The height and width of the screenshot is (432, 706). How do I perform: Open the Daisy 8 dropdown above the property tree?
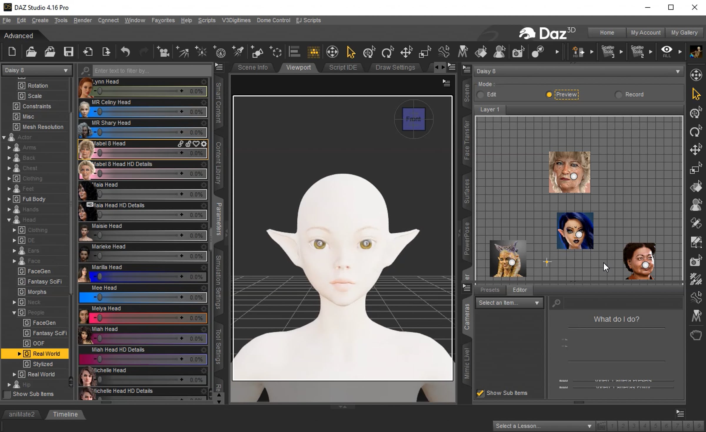tap(37, 70)
